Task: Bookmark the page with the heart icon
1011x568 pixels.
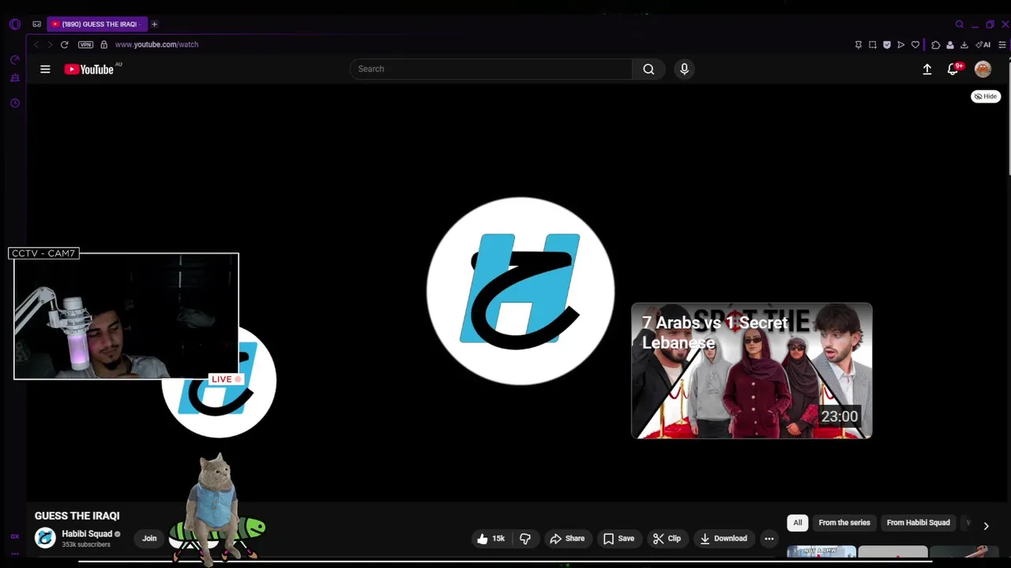Action: click(x=915, y=45)
